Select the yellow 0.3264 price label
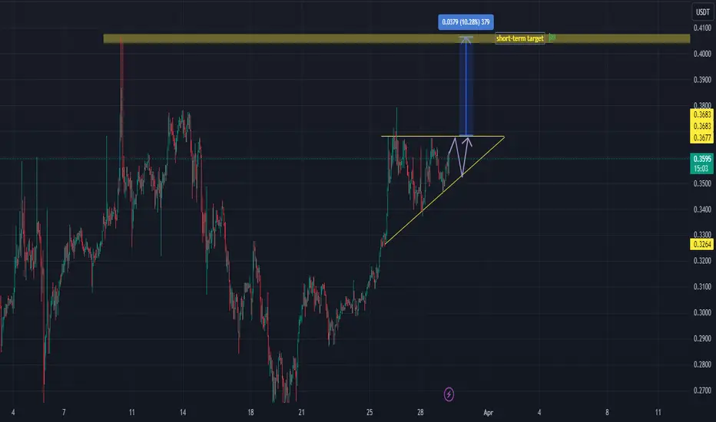 pos(702,245)
